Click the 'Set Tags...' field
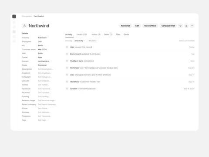The width and height of the screenshot is (209, 157). [x=43, y=120]
